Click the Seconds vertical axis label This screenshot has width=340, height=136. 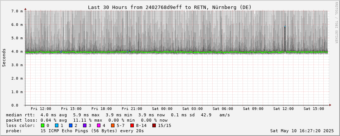click(x=4, y=57)
